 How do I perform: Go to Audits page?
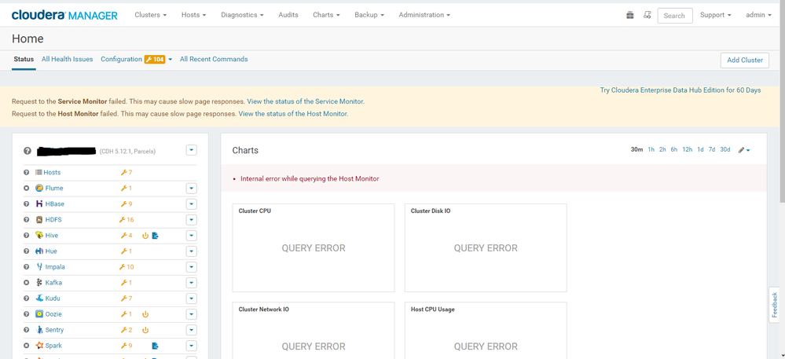coord(288,15)
